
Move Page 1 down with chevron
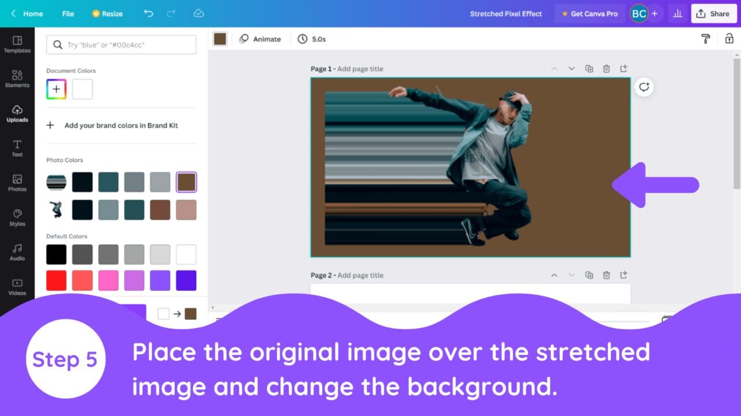pos(571,69)
